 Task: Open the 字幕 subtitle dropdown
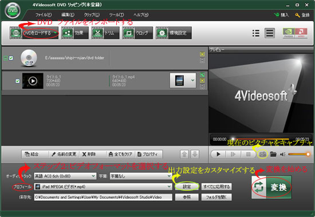click(x=141, y=176)
